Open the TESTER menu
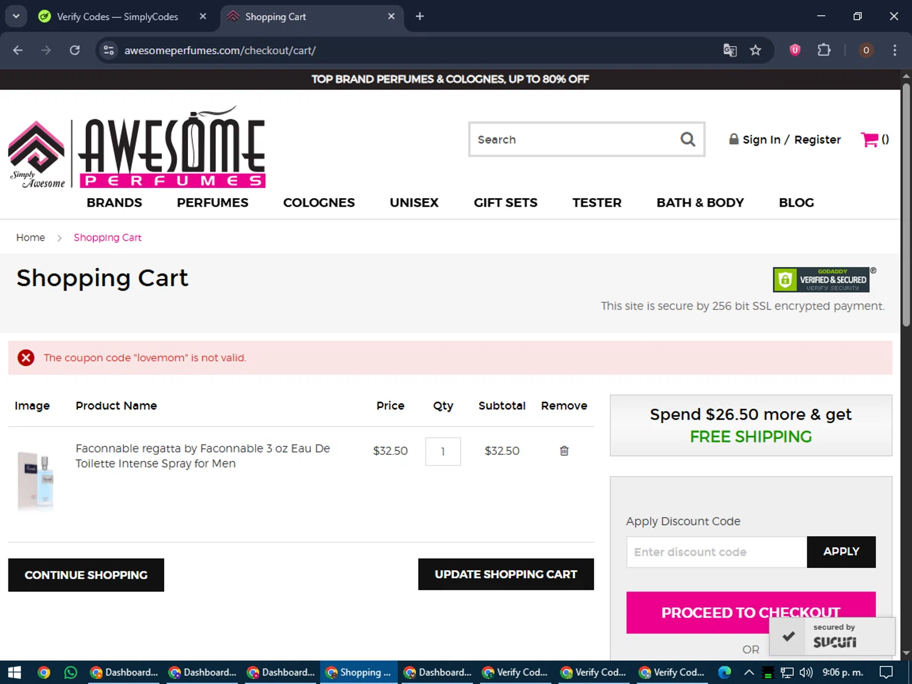The height and width of the screenshot is (684, 912). 596,202
